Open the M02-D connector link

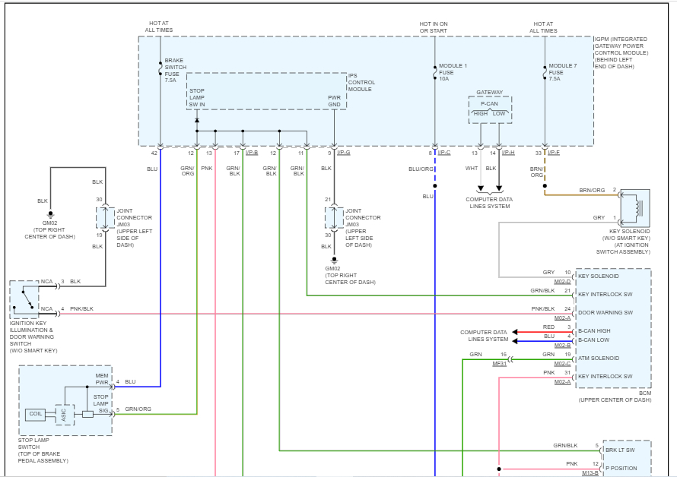tap(562, 281)
